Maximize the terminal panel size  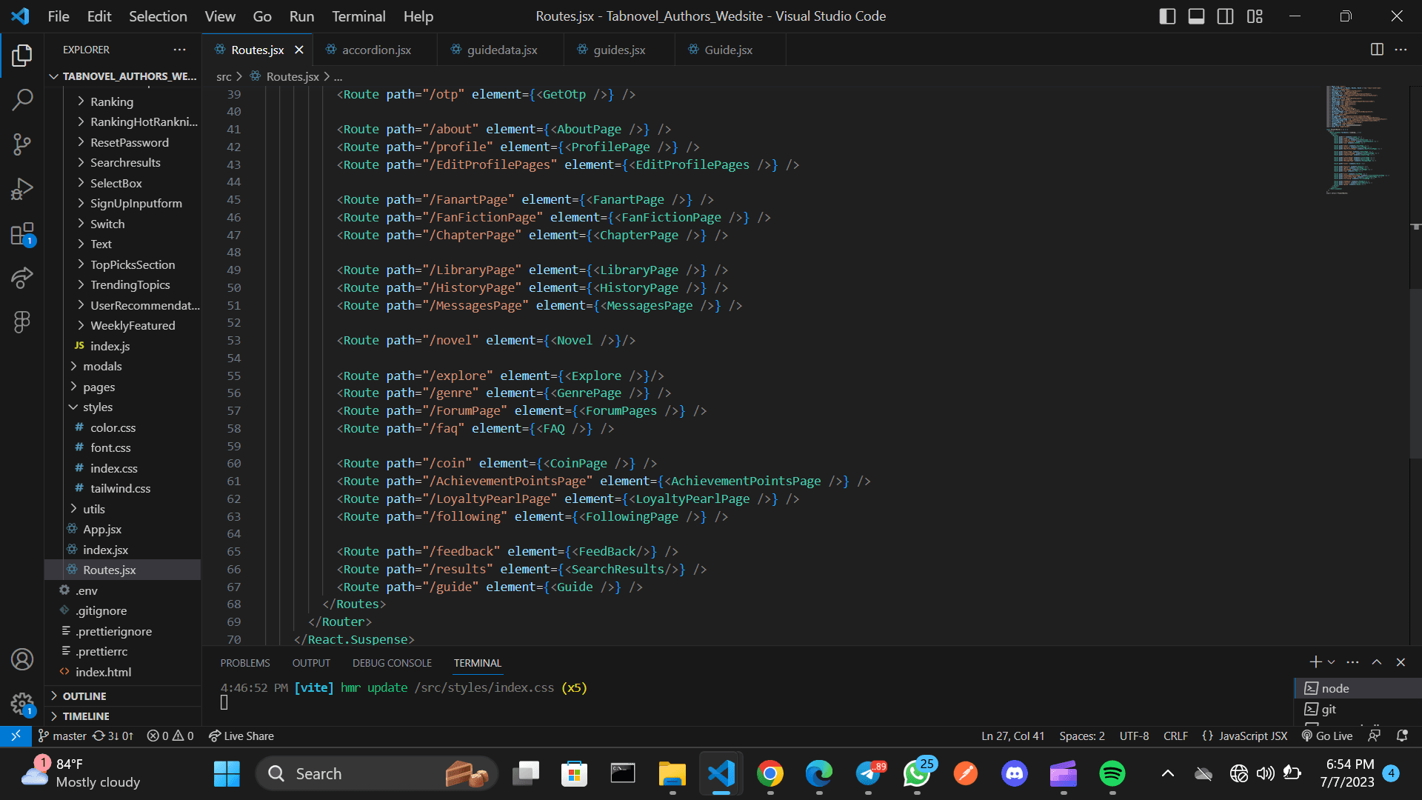(1377, 662)
